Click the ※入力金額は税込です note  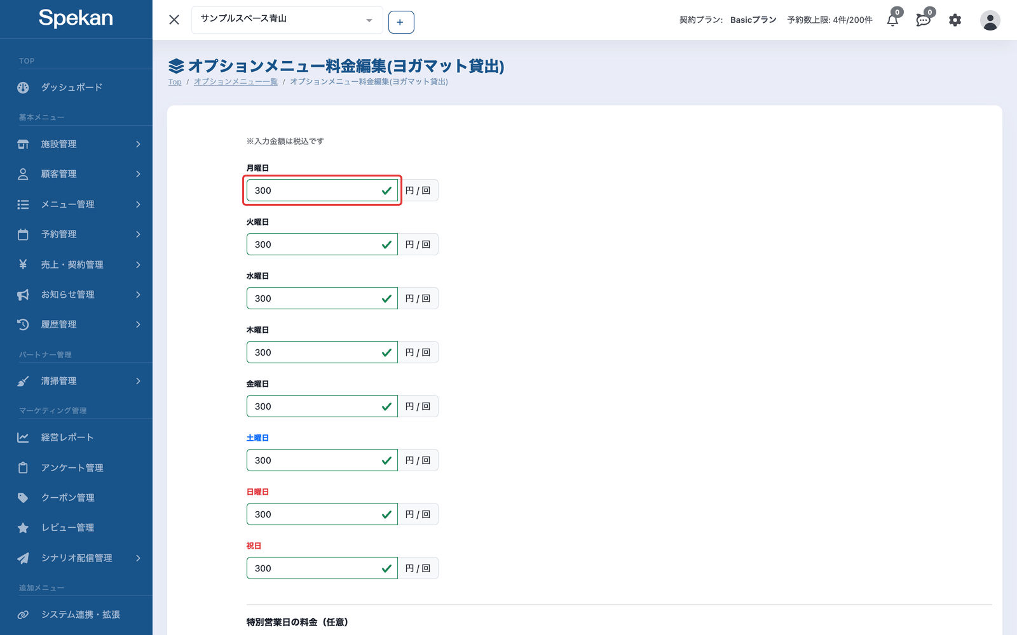pos(285,141)
